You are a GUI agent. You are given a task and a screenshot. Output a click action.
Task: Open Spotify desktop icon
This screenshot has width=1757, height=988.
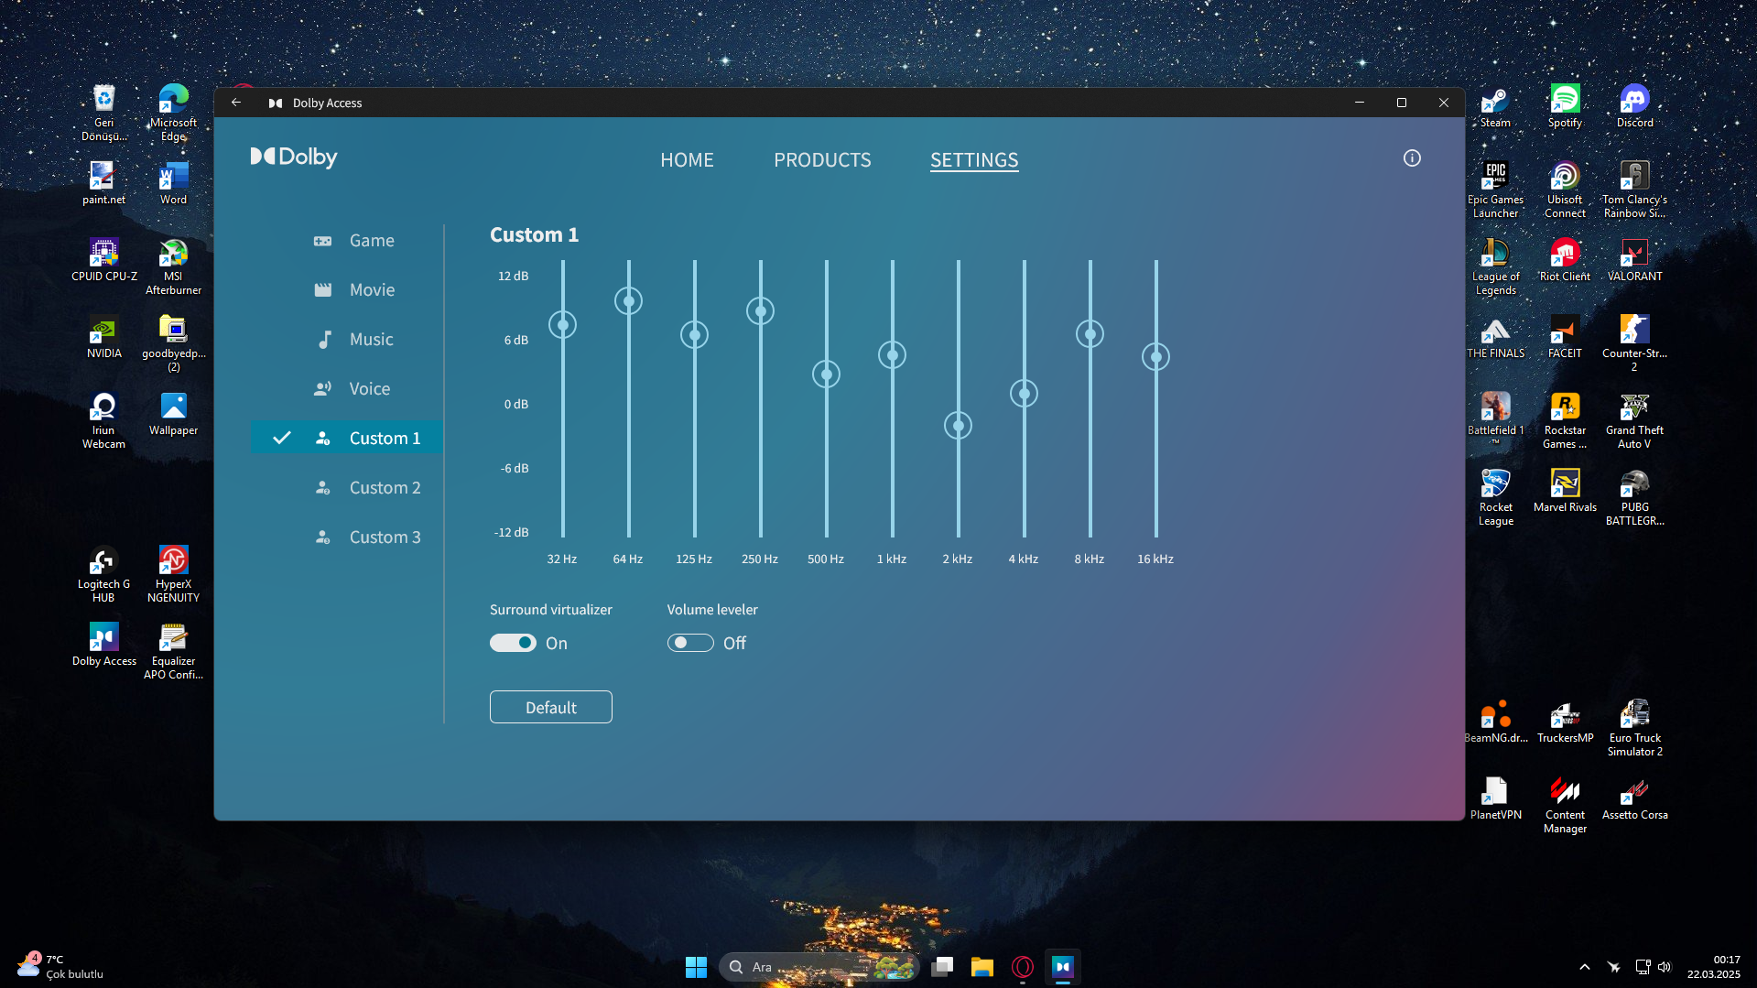click(1565, 106)
